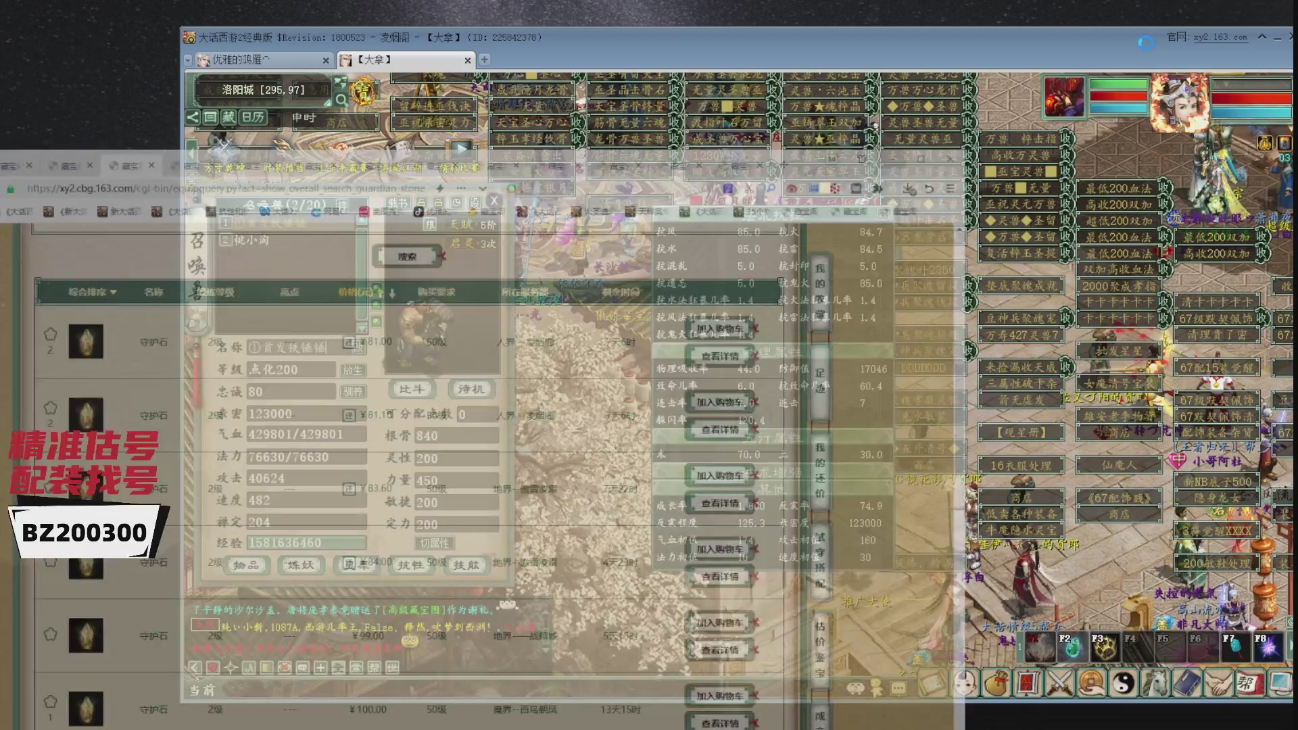Select the 桃小淘 pet in list

[x=251, y=240]
